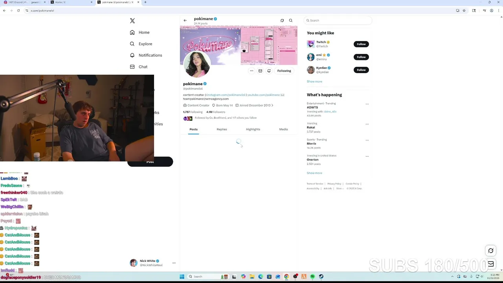Click the Grok floating icon at bottom right
This screenshot has height=283, width=503.
point(490,251)
